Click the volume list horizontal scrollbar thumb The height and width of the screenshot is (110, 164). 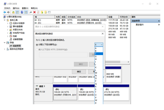coord(112,62)
